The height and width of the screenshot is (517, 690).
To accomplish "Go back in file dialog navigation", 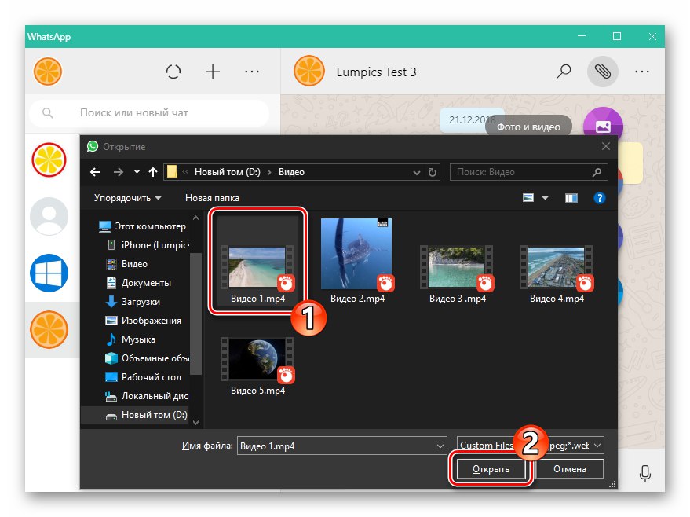I will [x=95, y=172].
